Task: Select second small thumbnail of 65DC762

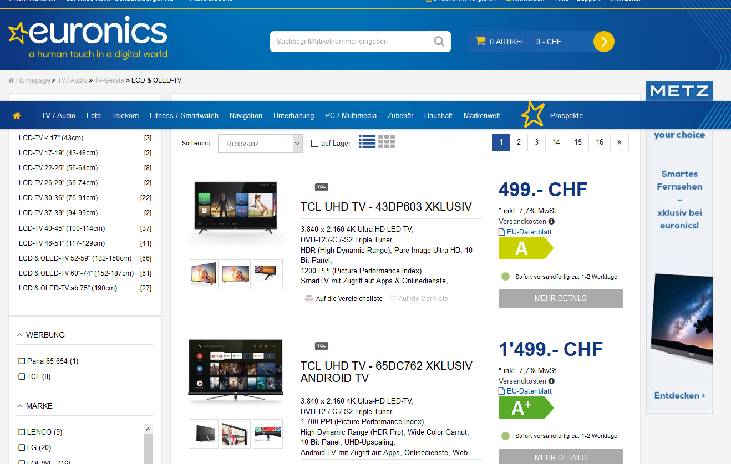Action: (236, 434)
